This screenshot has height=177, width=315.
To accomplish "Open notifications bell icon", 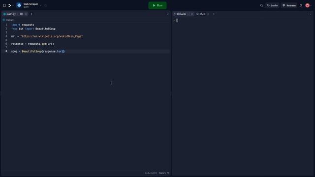I will click(301, 5).
